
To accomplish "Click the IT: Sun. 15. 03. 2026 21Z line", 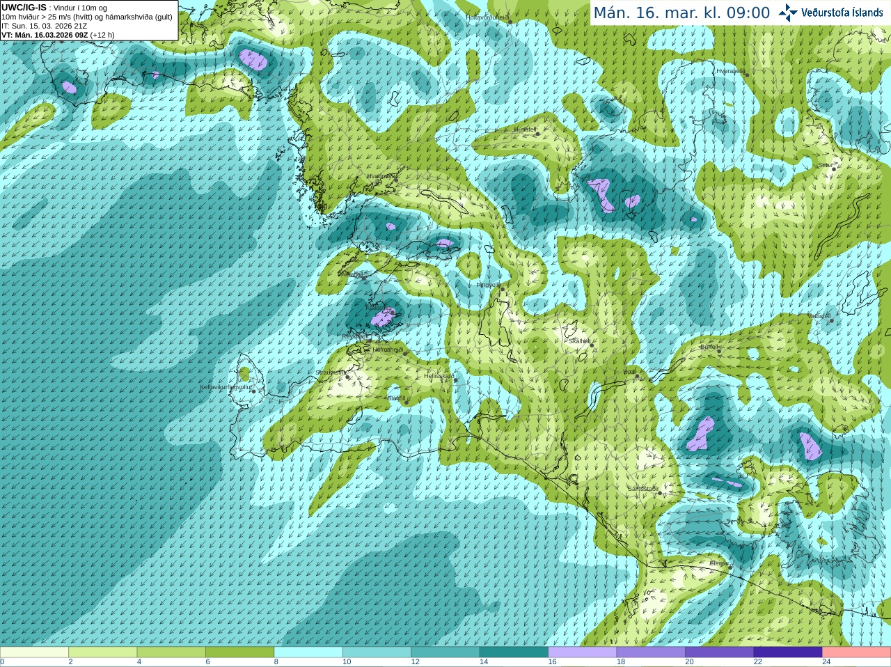I will click(x=44, y=26).
